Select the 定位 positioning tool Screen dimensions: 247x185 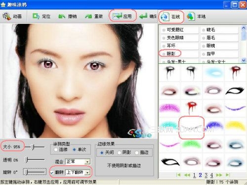41,16
